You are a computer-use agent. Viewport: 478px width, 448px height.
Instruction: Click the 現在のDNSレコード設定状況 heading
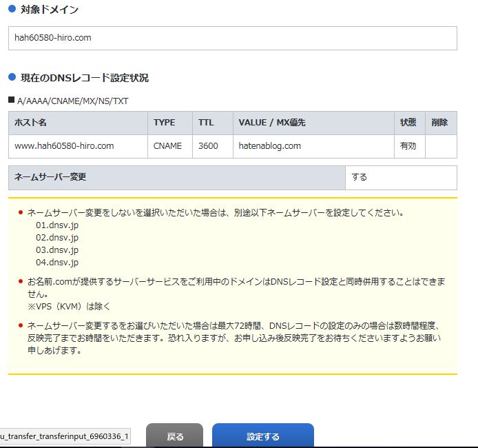pos(85,78)
